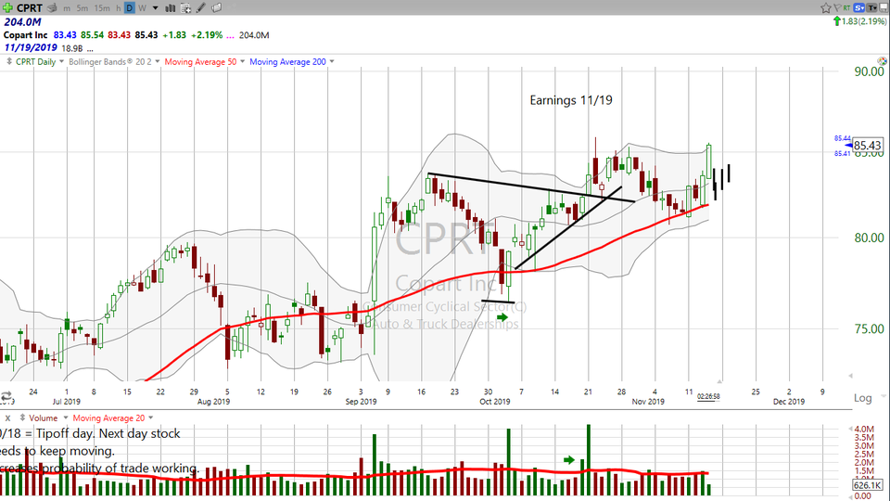Select the drawing pencil tool icon
This screenshot has width=890, height=501.
click(201, 8)
